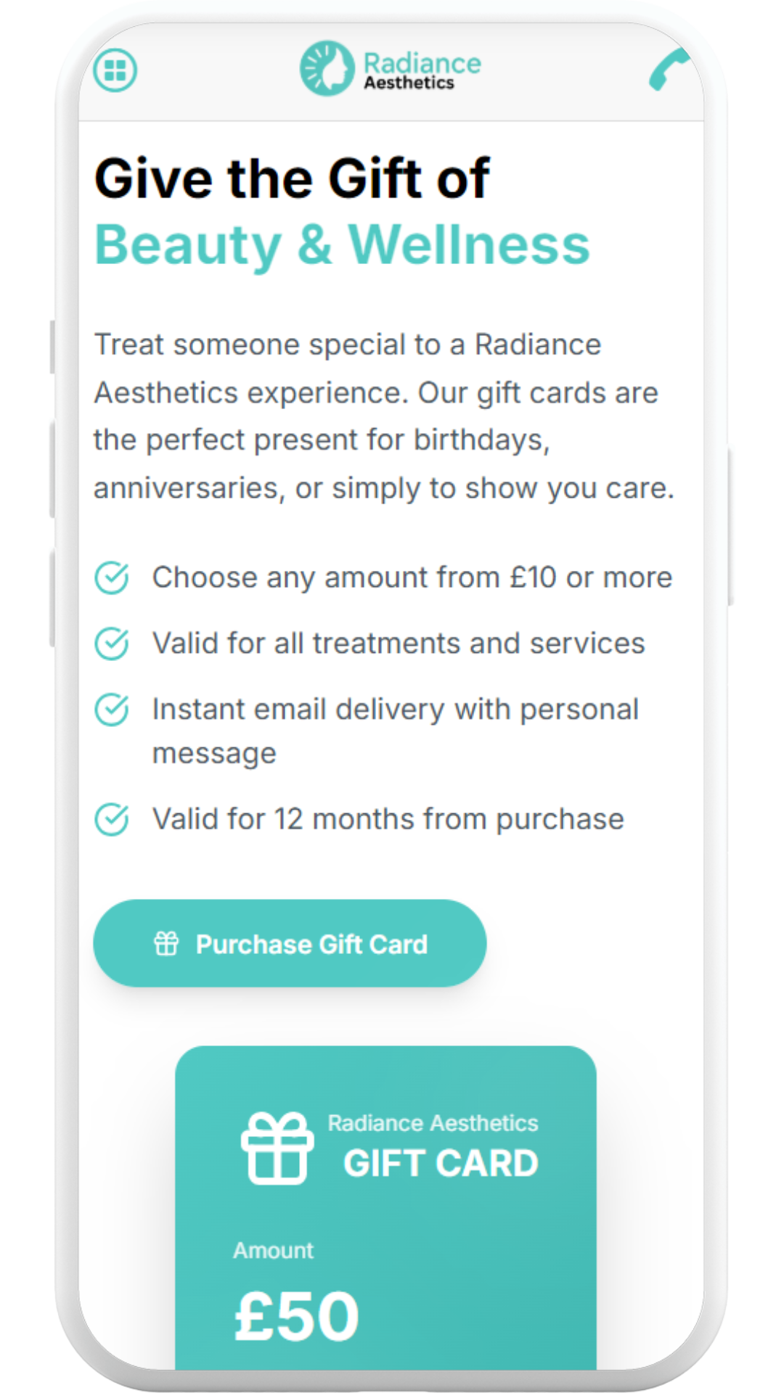Select the gift icon inside Purchase Gift Card button
This screenshot has width=784, height=1393.
pyautogui.click(x=167, y=943)
